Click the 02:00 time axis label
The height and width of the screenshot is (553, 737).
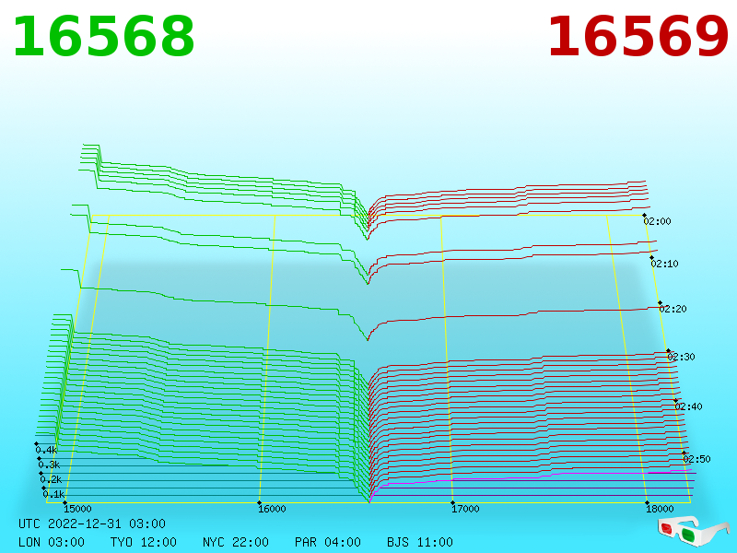[657, 221]
